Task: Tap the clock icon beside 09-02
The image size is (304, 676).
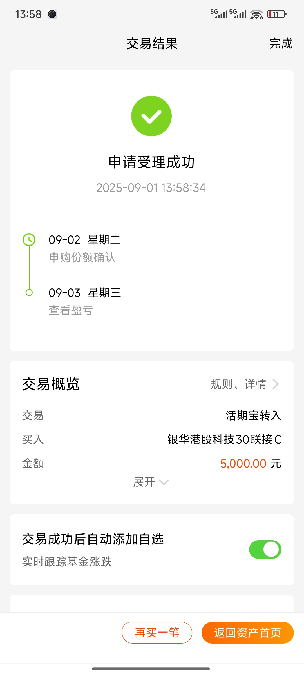Action: 29,240
